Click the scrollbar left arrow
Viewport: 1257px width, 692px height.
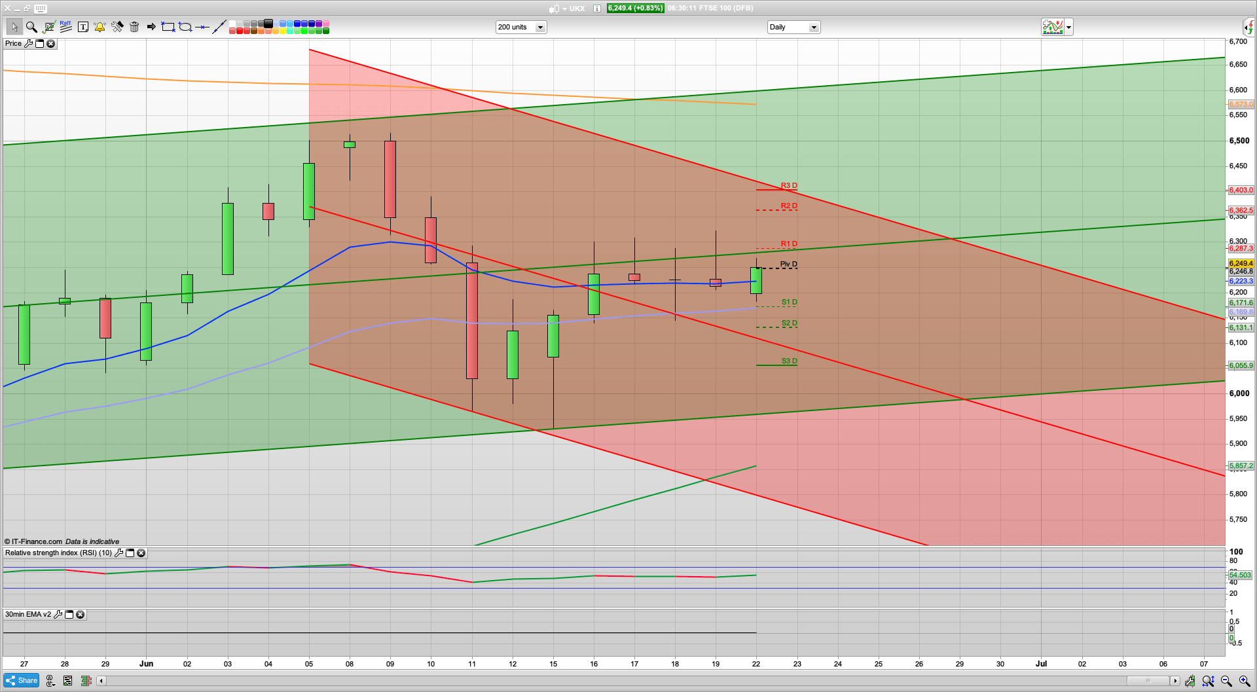(x=101, y=681)
